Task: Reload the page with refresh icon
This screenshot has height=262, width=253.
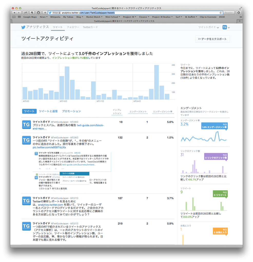Action: [x=220, y=13]
